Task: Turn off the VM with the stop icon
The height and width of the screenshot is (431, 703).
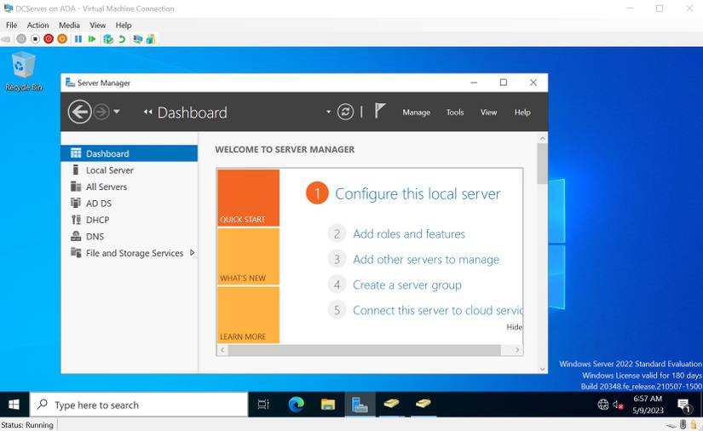Action: pyautogui.click(x=35, y=39)
